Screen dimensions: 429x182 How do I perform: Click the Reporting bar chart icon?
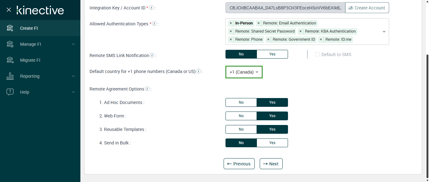pos(10,76)
